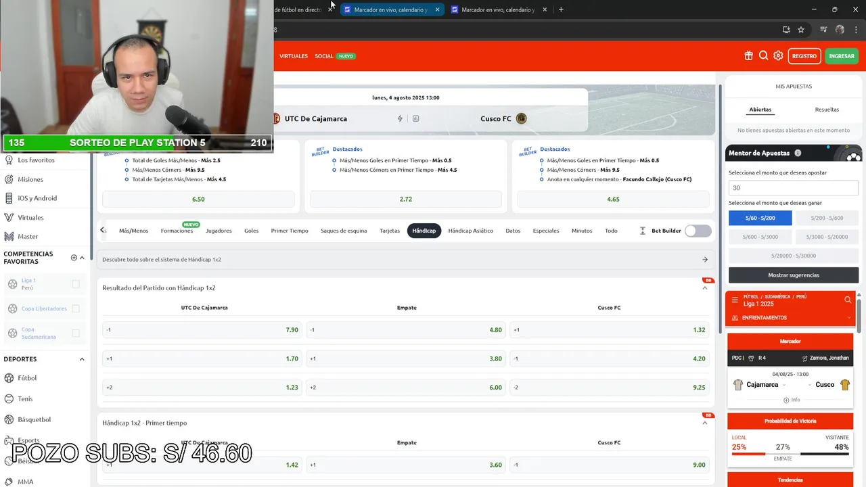The image size is (866, 487).
Task: Click the Mostrar sugerencias button
Action: coord(794,275)
